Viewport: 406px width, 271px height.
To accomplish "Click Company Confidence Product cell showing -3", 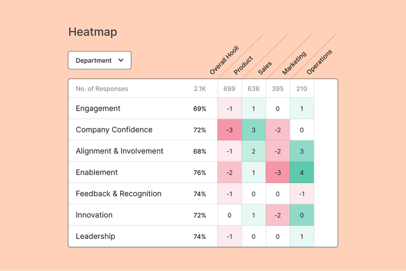I will (230, 130).
